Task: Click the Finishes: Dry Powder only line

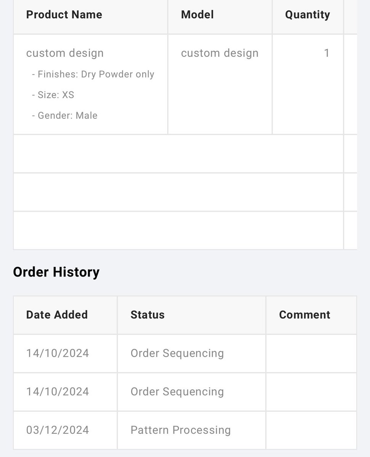Action: coord(93,74)
